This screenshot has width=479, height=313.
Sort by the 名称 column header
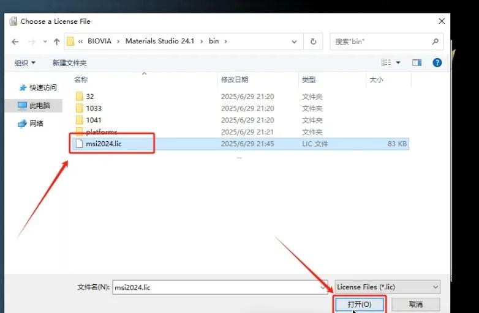pyautogui.click(x=81, y=80)
